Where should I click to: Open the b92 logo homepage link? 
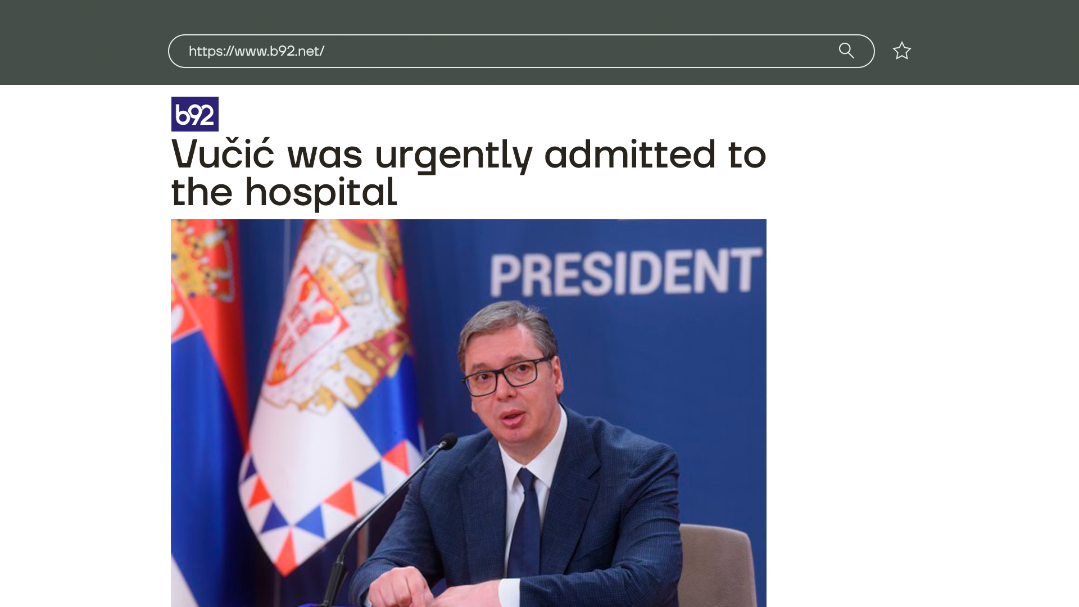(195, 114)
